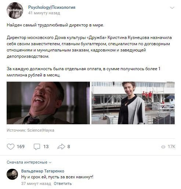Click 'Ответить' to reply to comment

point(63,183)
